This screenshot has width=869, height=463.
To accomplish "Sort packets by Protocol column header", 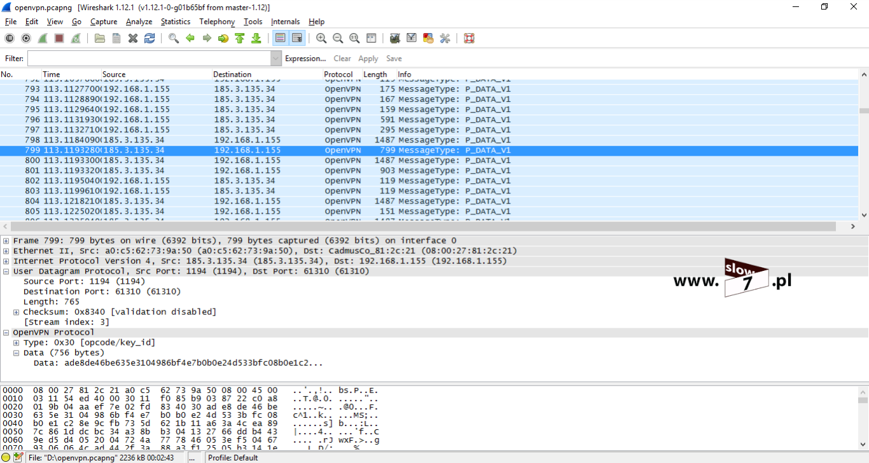I will pyautogui.click(x=342, y=74).
